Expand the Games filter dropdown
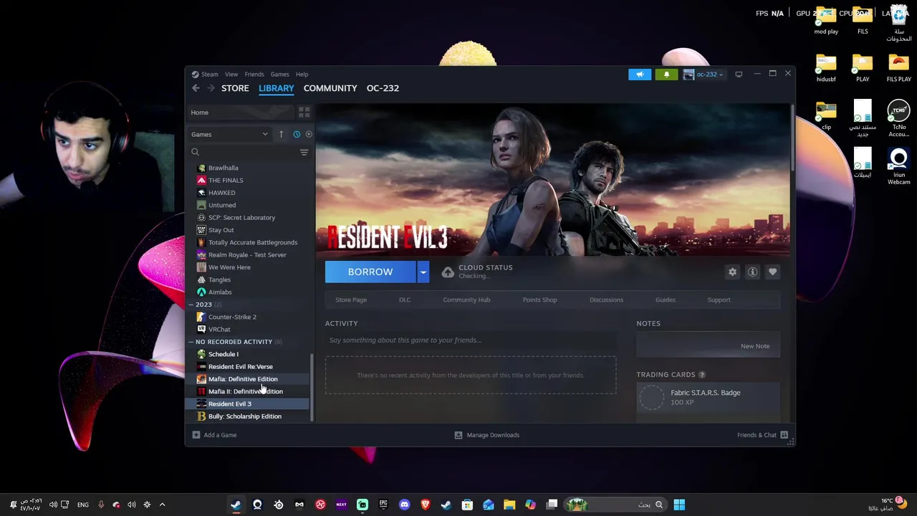917x516 pixels. pos(230,134)
